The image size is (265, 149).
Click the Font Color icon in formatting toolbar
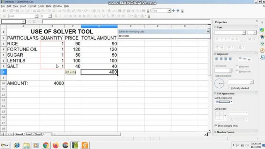[142, 16]
